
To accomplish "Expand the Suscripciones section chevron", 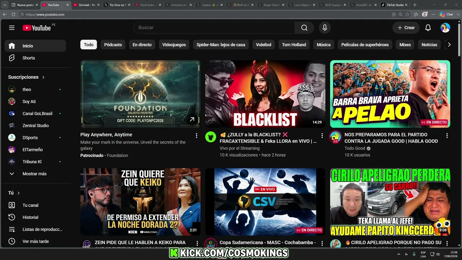I will [x=43, y=77].
